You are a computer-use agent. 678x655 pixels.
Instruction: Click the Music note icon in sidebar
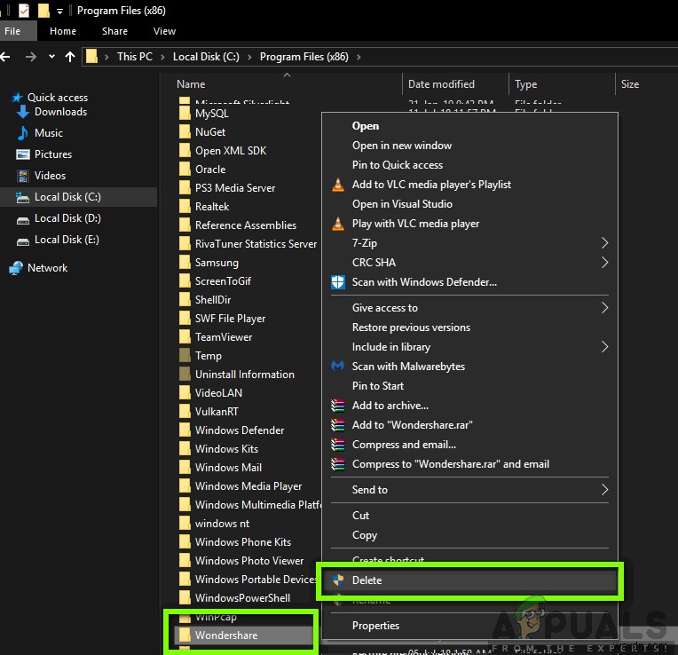22,133
